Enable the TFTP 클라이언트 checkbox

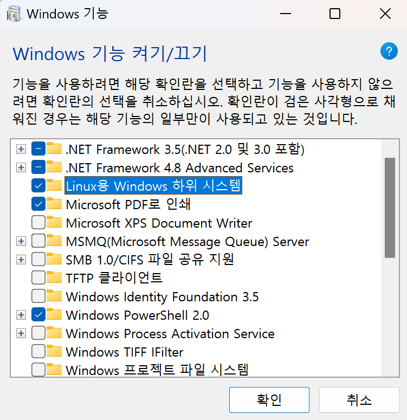coord(38,278)
